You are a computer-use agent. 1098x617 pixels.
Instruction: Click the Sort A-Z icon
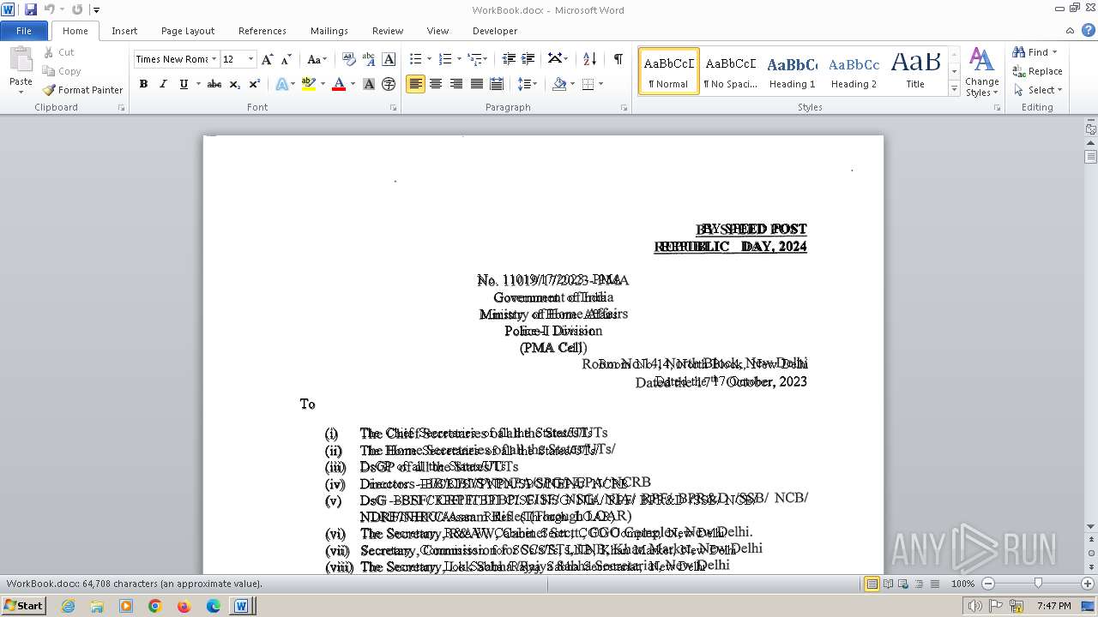tap(589, 59)
